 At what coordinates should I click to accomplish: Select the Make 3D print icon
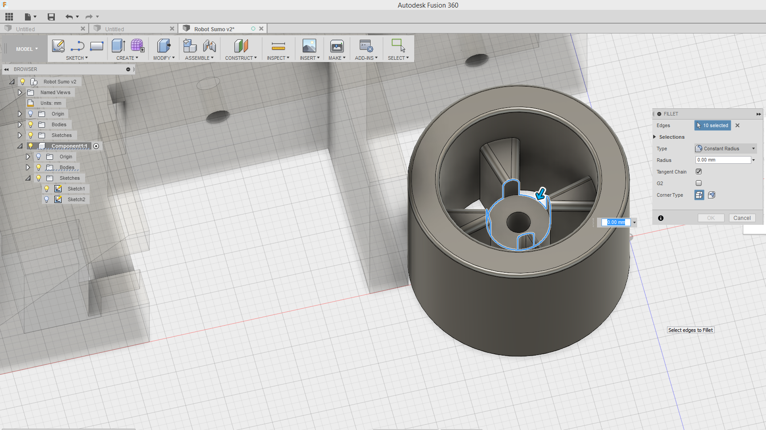(337, 45)
